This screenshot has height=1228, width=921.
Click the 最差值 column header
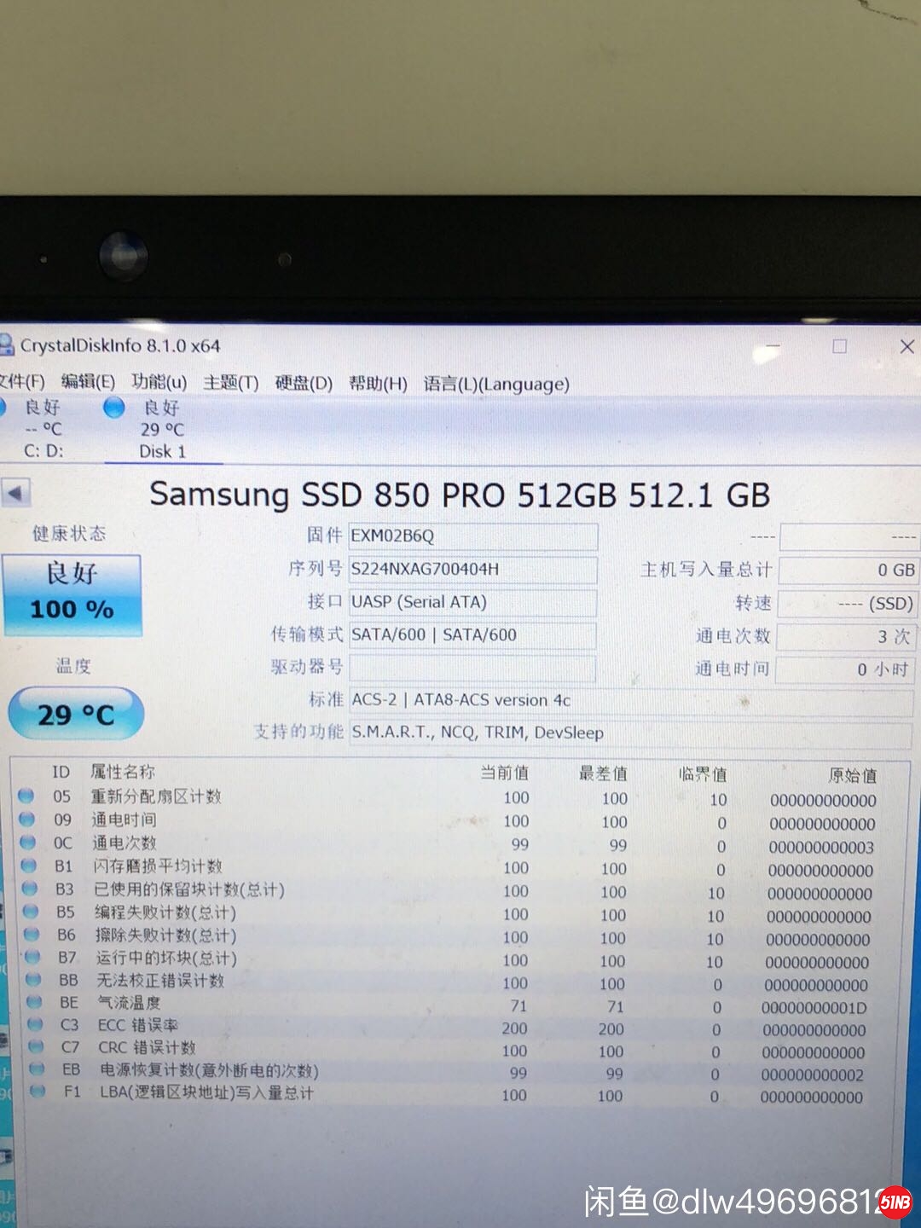pyautogui.click(x=603, y=773)
